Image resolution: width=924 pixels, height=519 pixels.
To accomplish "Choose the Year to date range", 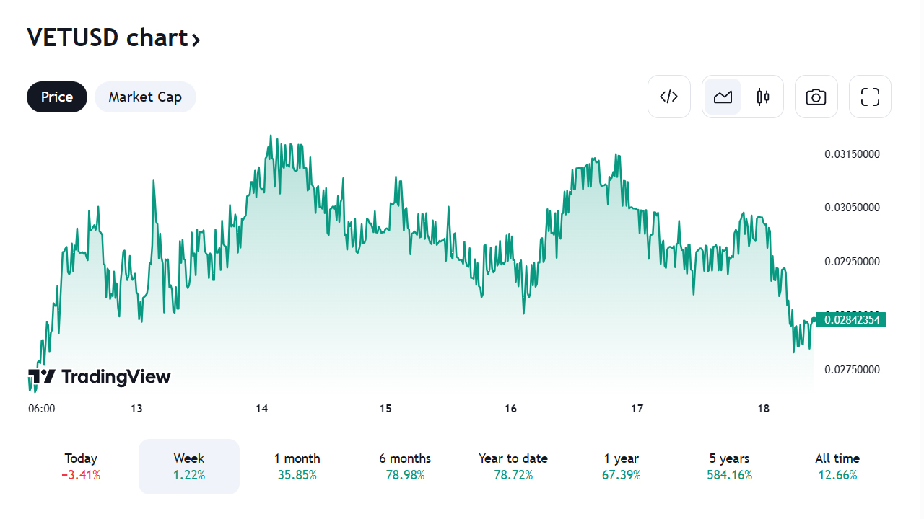I will point(513,466).
